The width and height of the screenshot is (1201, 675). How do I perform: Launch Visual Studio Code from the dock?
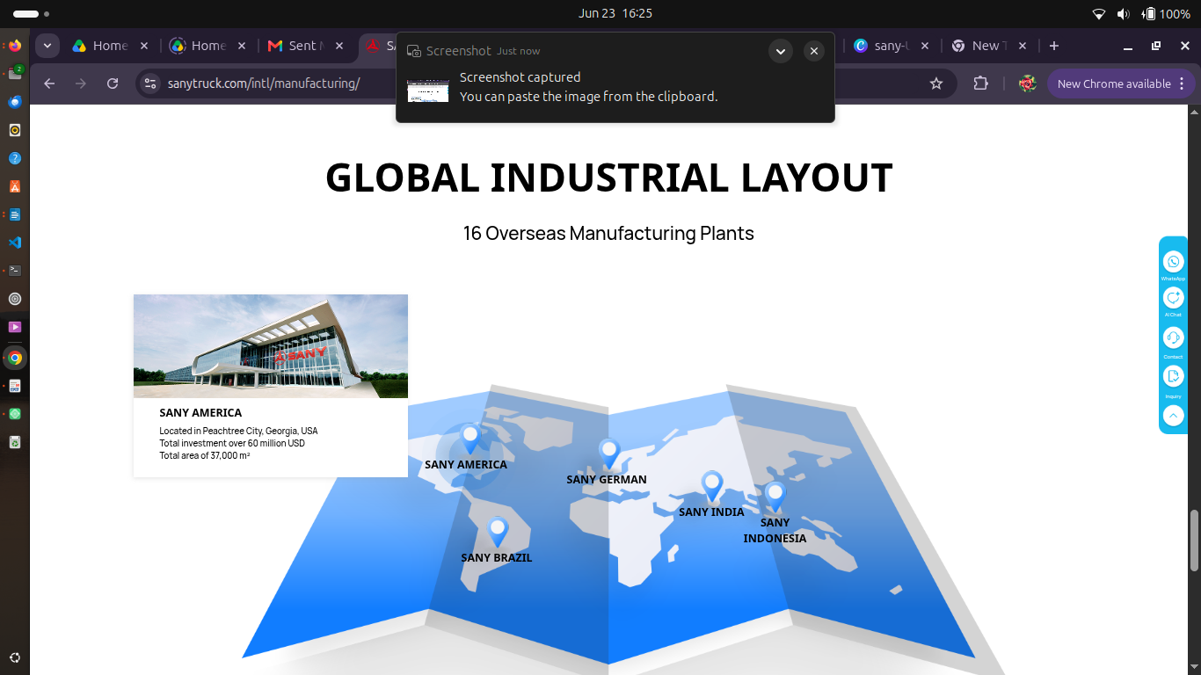pyautogui.click(x=15, y=243)
